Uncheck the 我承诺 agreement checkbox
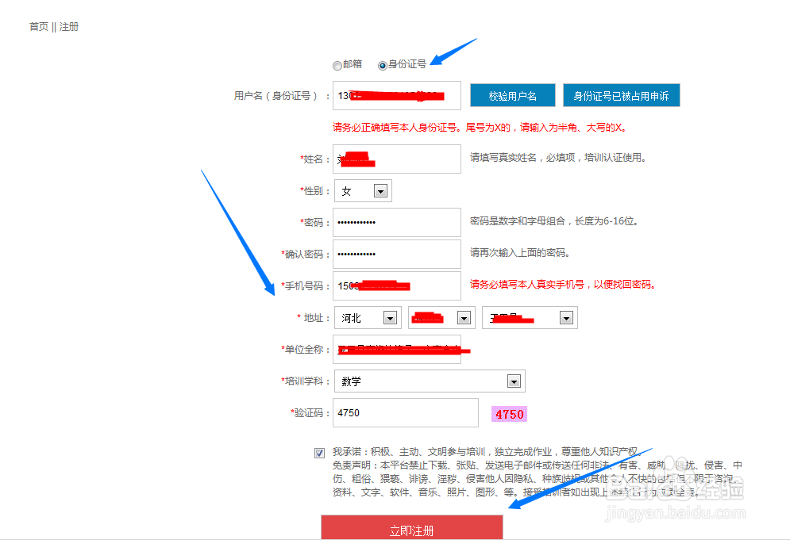The height and width of the screenshot is (540, 790). 318,452
